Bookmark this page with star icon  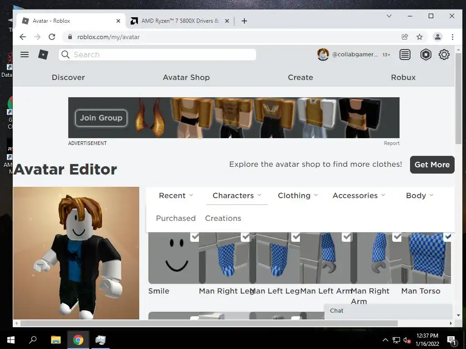[419, 37]
